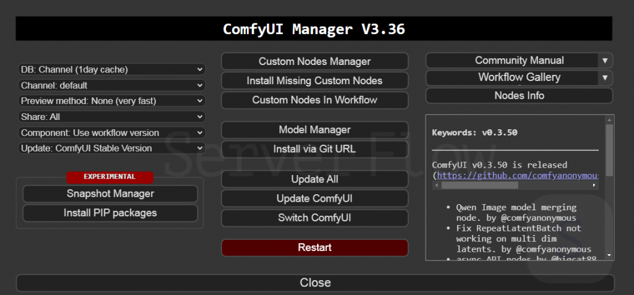Open the Preview method dropdown
The image size is (634, 295).
pyautogui.click(x=111, y=101)
